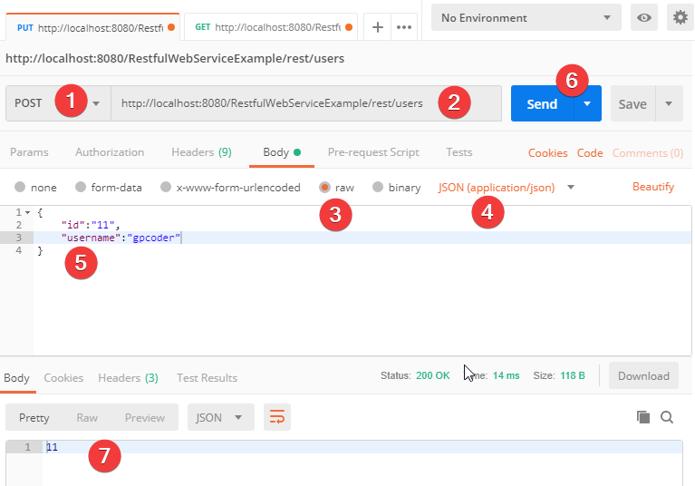Open tab options via three-dots icon
Viewport: 695px width, 486px height.
404,27
